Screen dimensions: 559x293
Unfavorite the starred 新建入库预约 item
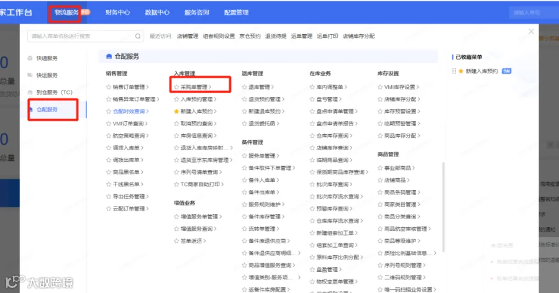(x=176, y=111)
